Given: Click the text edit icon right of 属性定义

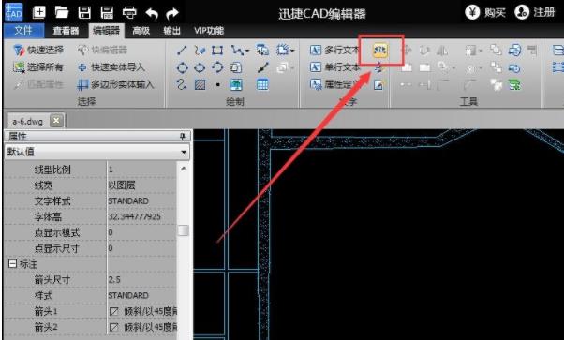Looking at the screenshot, I should click(378, 85).
